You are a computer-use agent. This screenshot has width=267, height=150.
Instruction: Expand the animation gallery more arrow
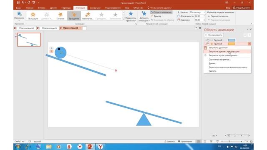click(x=123, y=20)
